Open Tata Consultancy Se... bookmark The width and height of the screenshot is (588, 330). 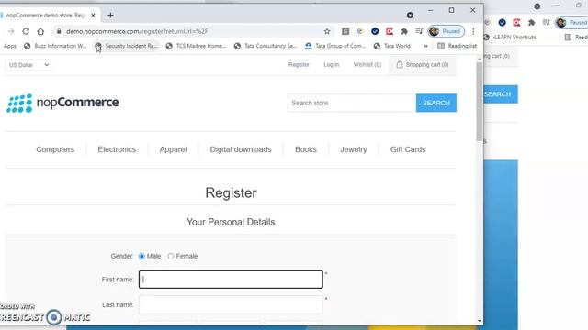click(x=266, y=46)
